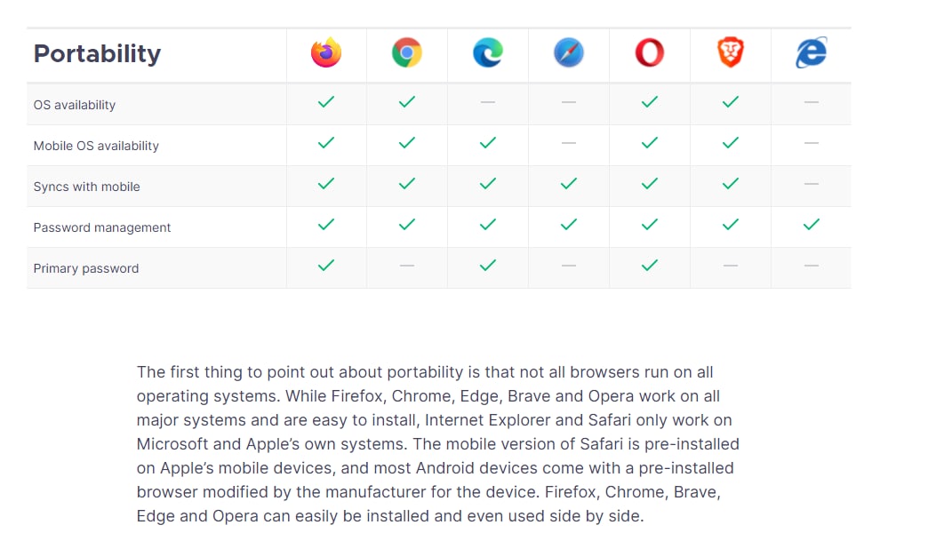Click the Safari compass icon

569,52
